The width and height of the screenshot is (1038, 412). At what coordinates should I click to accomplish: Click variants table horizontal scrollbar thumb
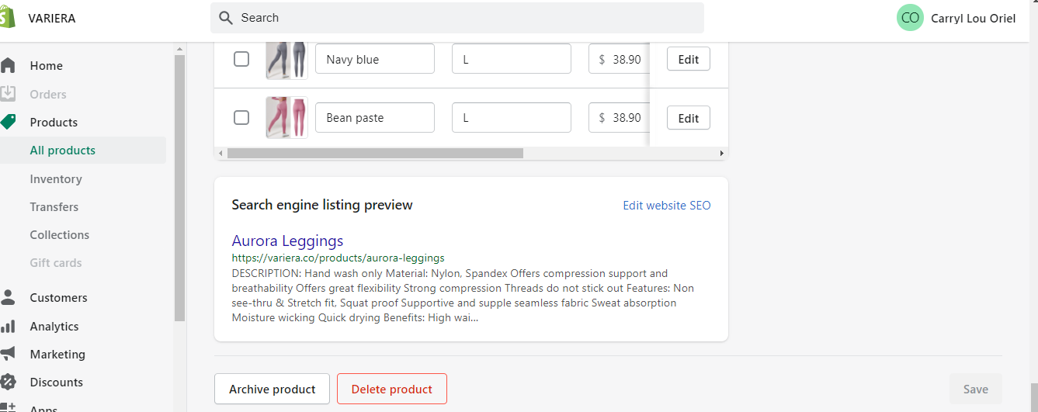375,153
